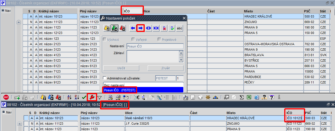
Task: Click the envelope send mail icon
Action: (x=126, y=97)
